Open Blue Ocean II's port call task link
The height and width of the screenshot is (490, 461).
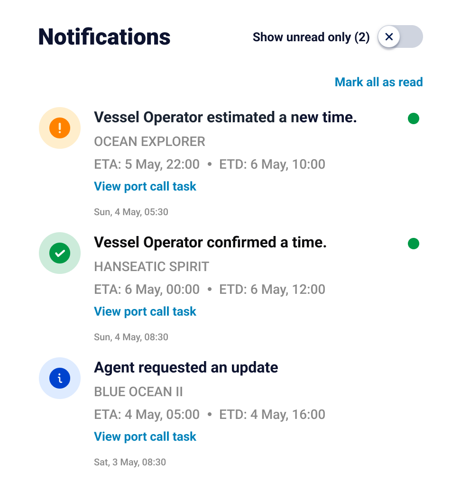click(145, 437)
